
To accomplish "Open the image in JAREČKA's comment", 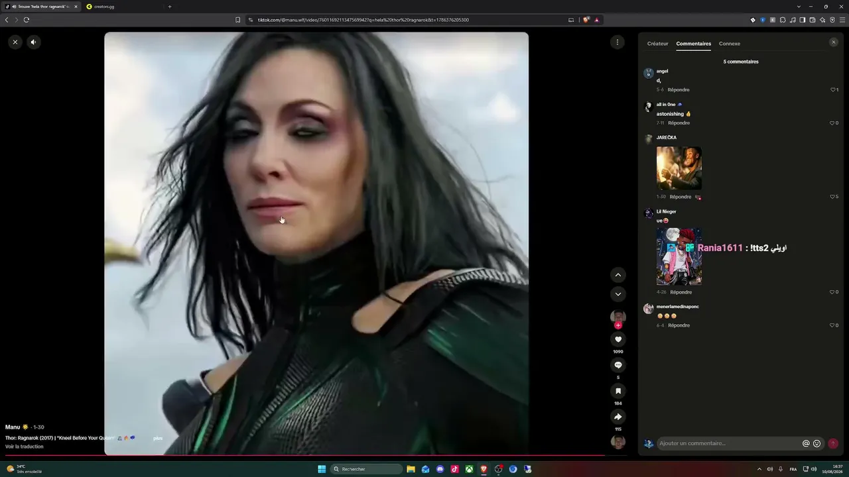I will coord(679,168).
